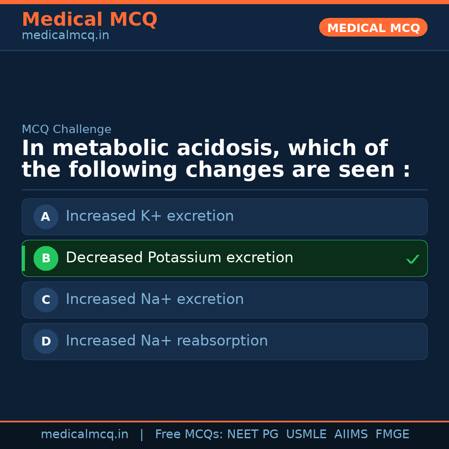Click the 'MCQ Challenge' label
Image resolution: width=449 pixels, height=449 pixels.
(x=67, y=129)
